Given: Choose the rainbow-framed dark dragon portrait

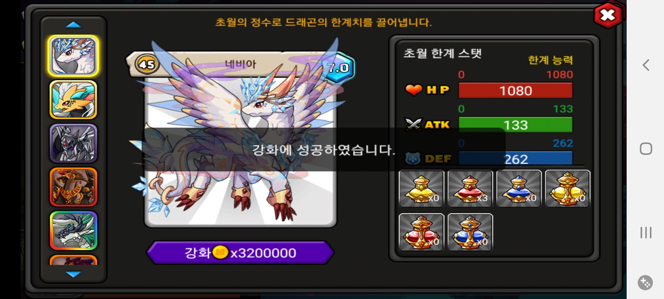Looking at the screenshot, I should click(73, 231).
